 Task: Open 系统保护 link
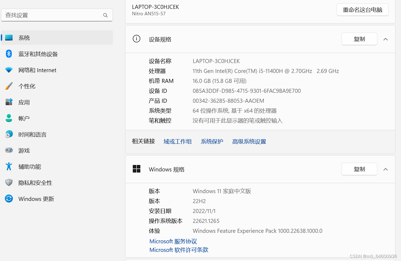[212, 141]
